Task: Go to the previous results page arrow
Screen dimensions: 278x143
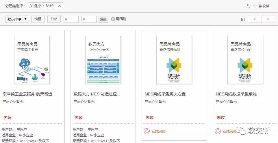Action: (x=255, y=19)
